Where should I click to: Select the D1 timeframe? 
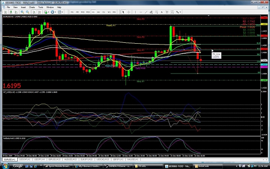[x=104, y=12]
